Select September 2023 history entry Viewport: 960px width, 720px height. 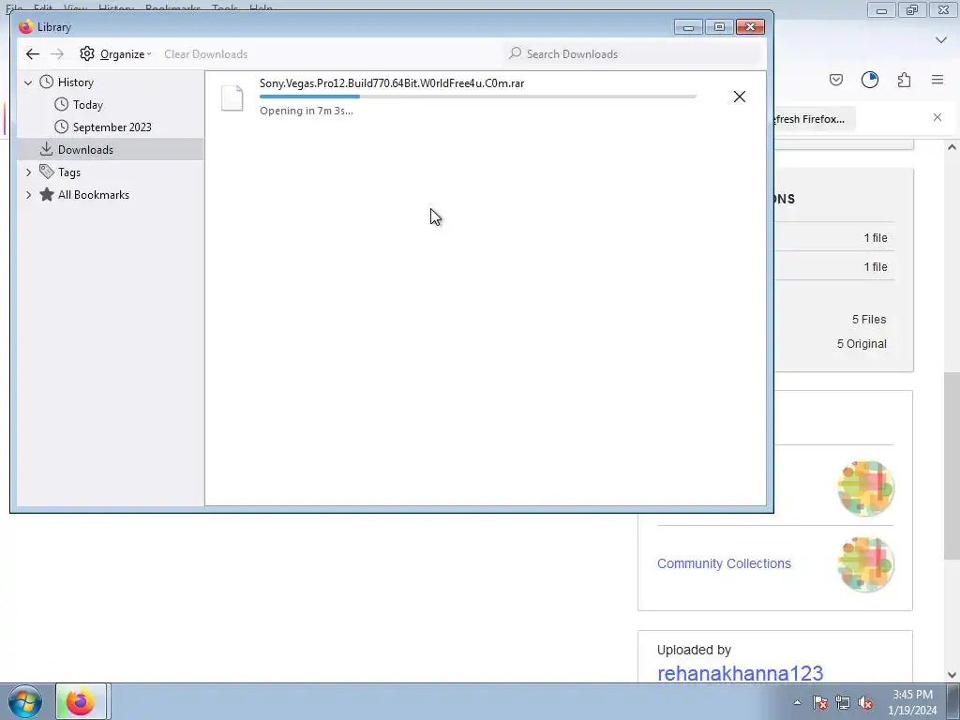pos(112,127)
